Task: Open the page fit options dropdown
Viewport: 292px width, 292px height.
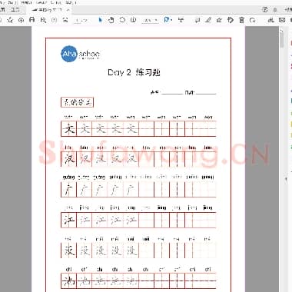Action: pos(168,20)
